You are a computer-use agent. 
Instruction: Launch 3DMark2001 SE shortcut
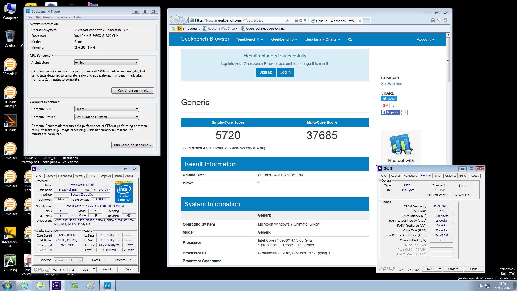[x=10, y=237]
